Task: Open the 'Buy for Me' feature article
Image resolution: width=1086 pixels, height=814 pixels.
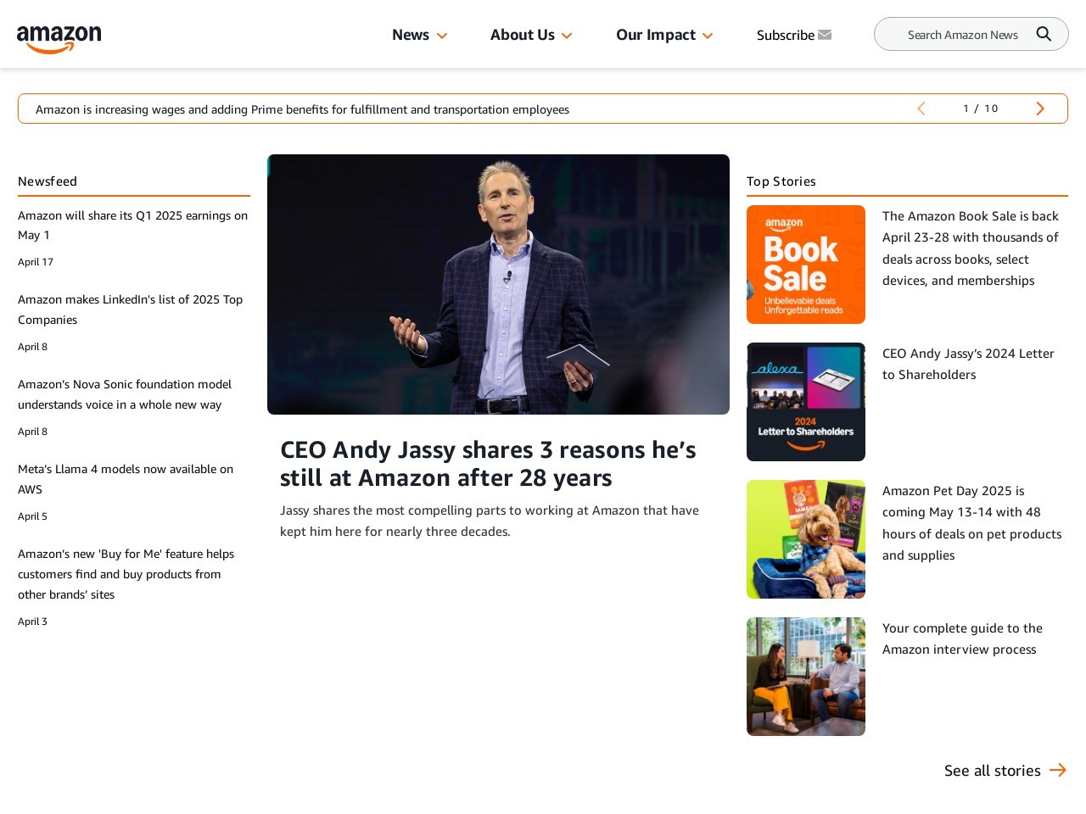Action: pyautogui.click(x=126, y=574)
